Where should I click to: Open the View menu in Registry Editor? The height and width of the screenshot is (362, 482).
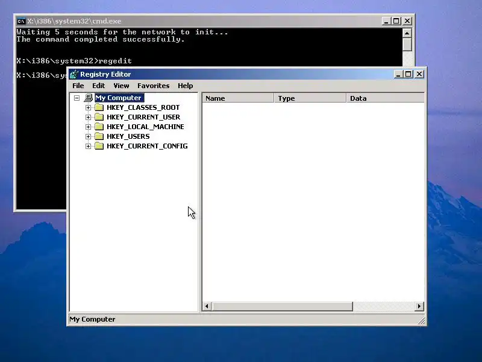point(121,86)
